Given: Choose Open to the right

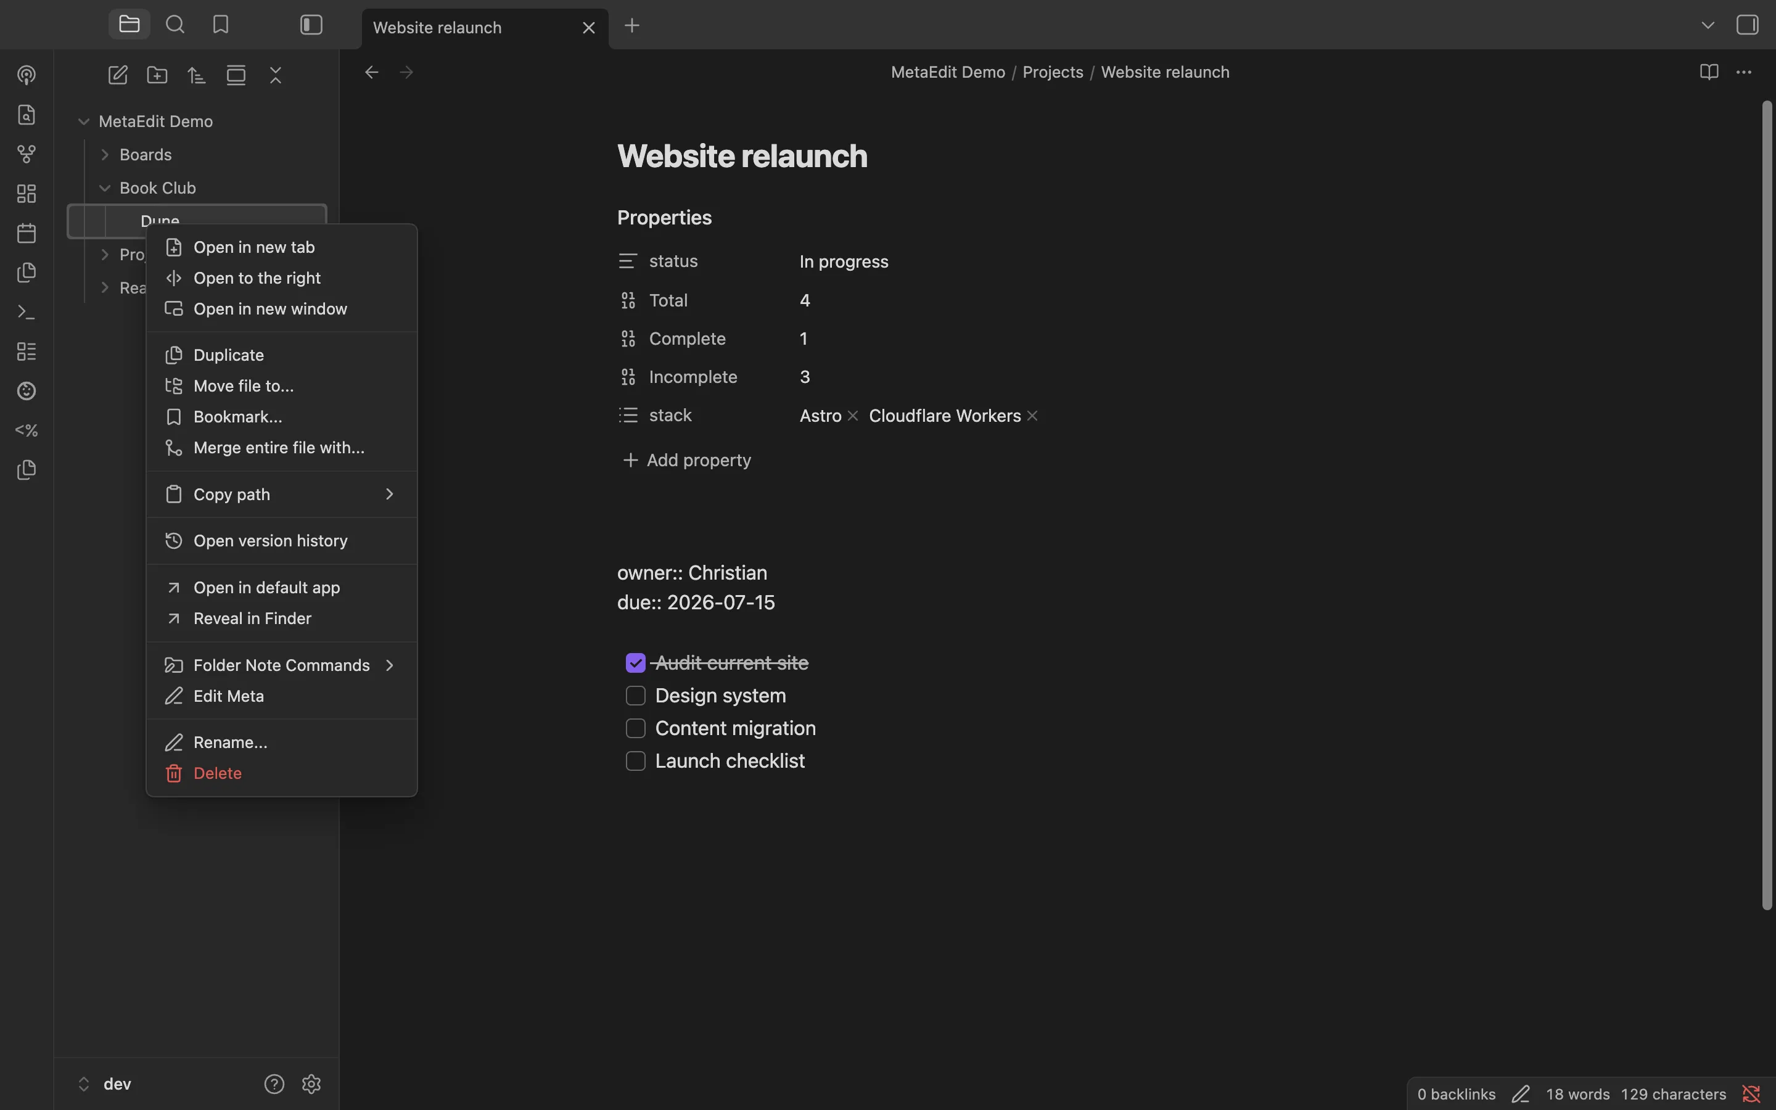Looking at the screenshot, I should click(x=282, y=278).
